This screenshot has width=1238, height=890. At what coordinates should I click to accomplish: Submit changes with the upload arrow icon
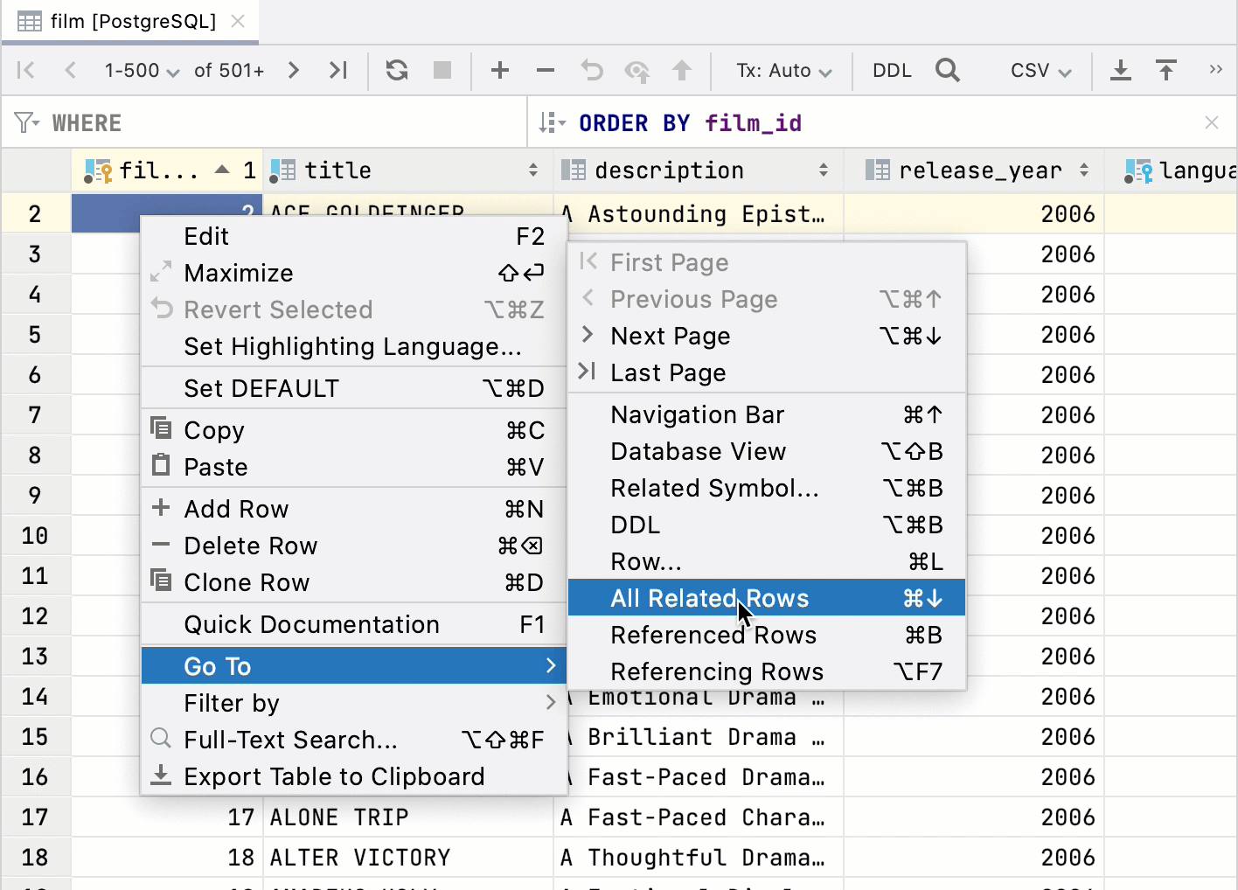tap(682, 70)
